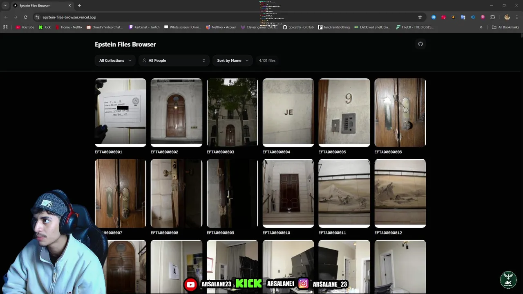Open thumbnail EFTA00000004 JE plaque

coord(288,113)
